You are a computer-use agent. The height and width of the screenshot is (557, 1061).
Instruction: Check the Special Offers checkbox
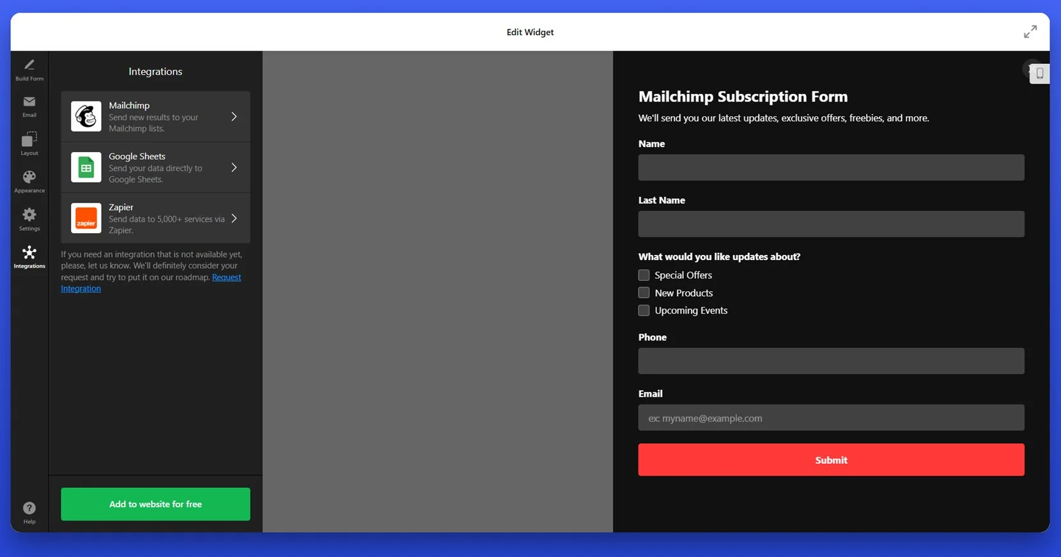pos(644,275)
